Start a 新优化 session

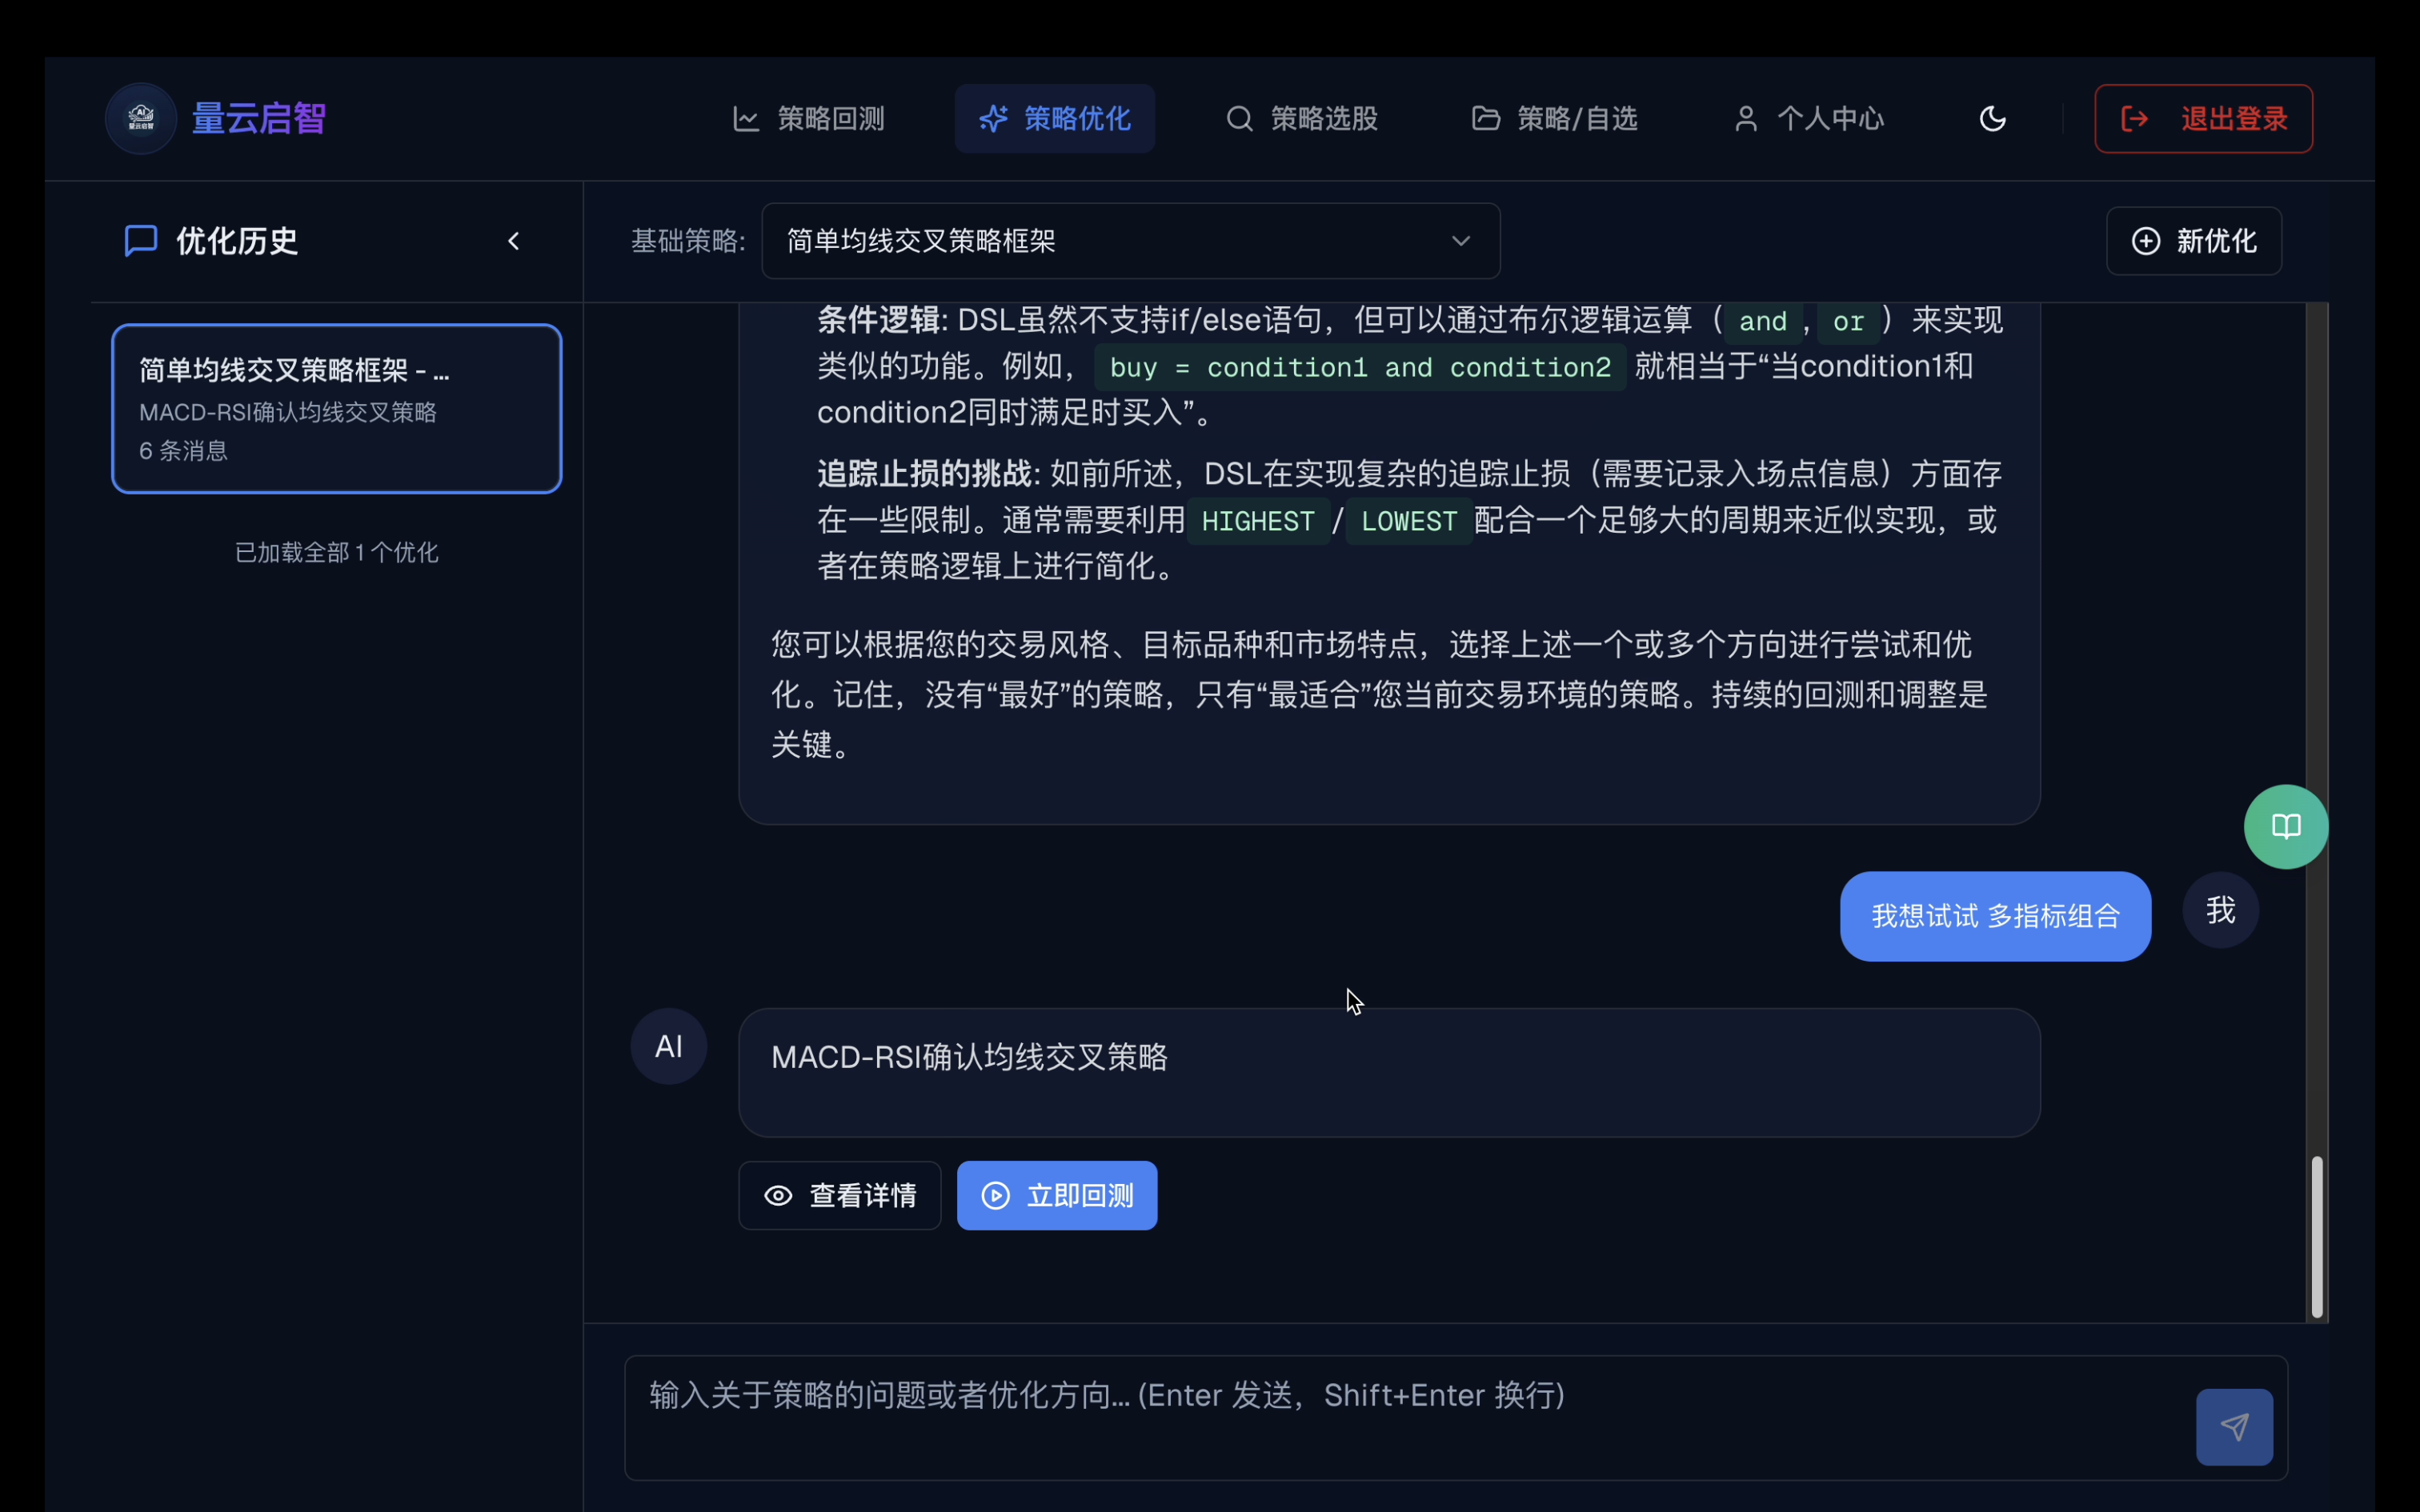point(2193,241)
